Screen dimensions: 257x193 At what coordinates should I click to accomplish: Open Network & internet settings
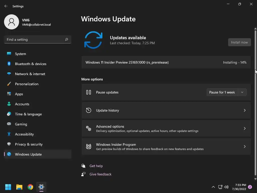(x=38, y=74)
